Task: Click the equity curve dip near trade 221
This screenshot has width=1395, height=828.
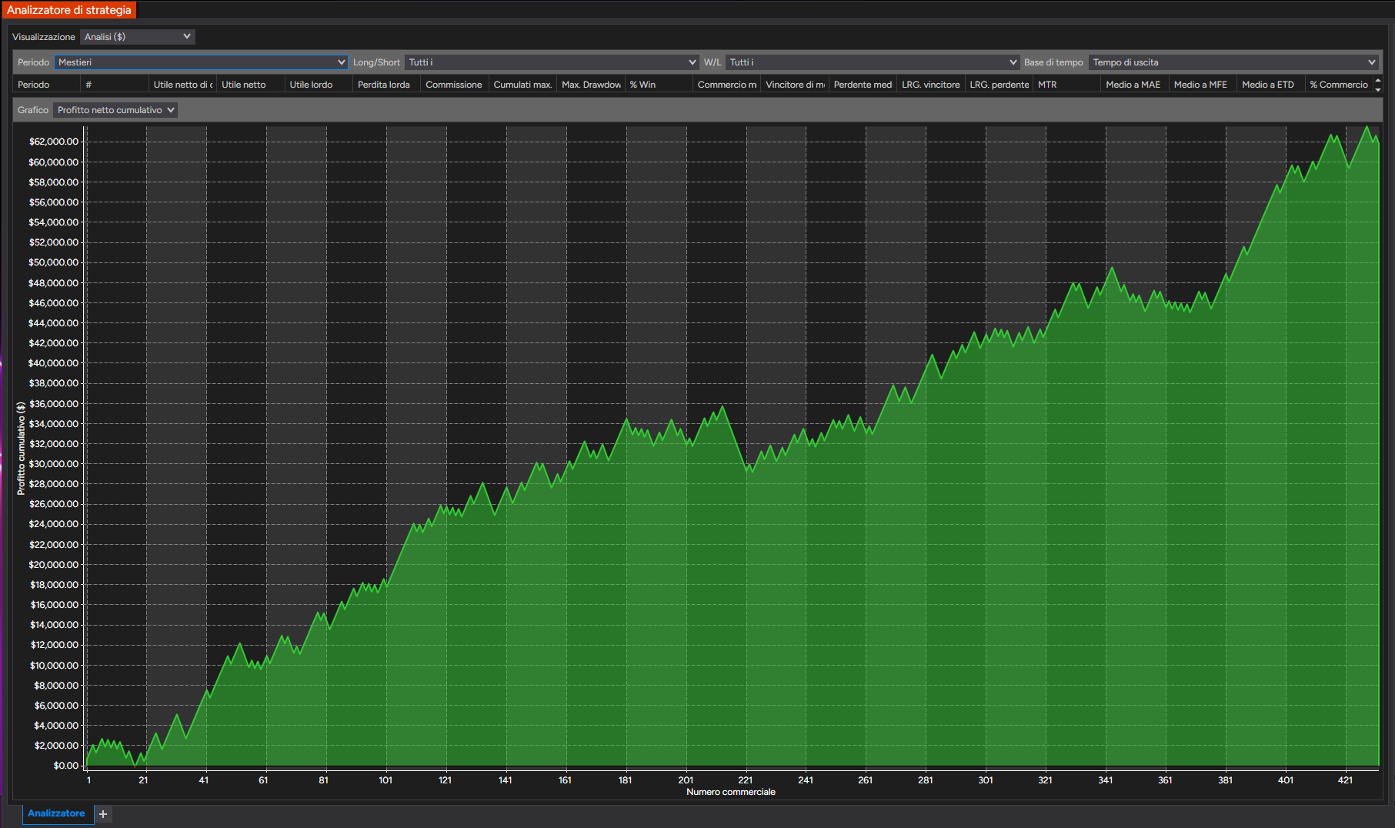Action: (749, 470)
